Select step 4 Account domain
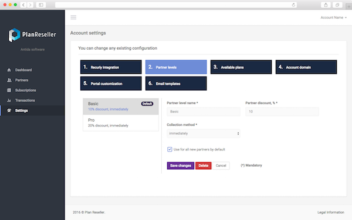 (306, 67)
